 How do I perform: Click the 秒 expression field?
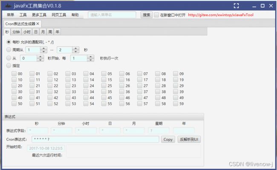[38, 131]
